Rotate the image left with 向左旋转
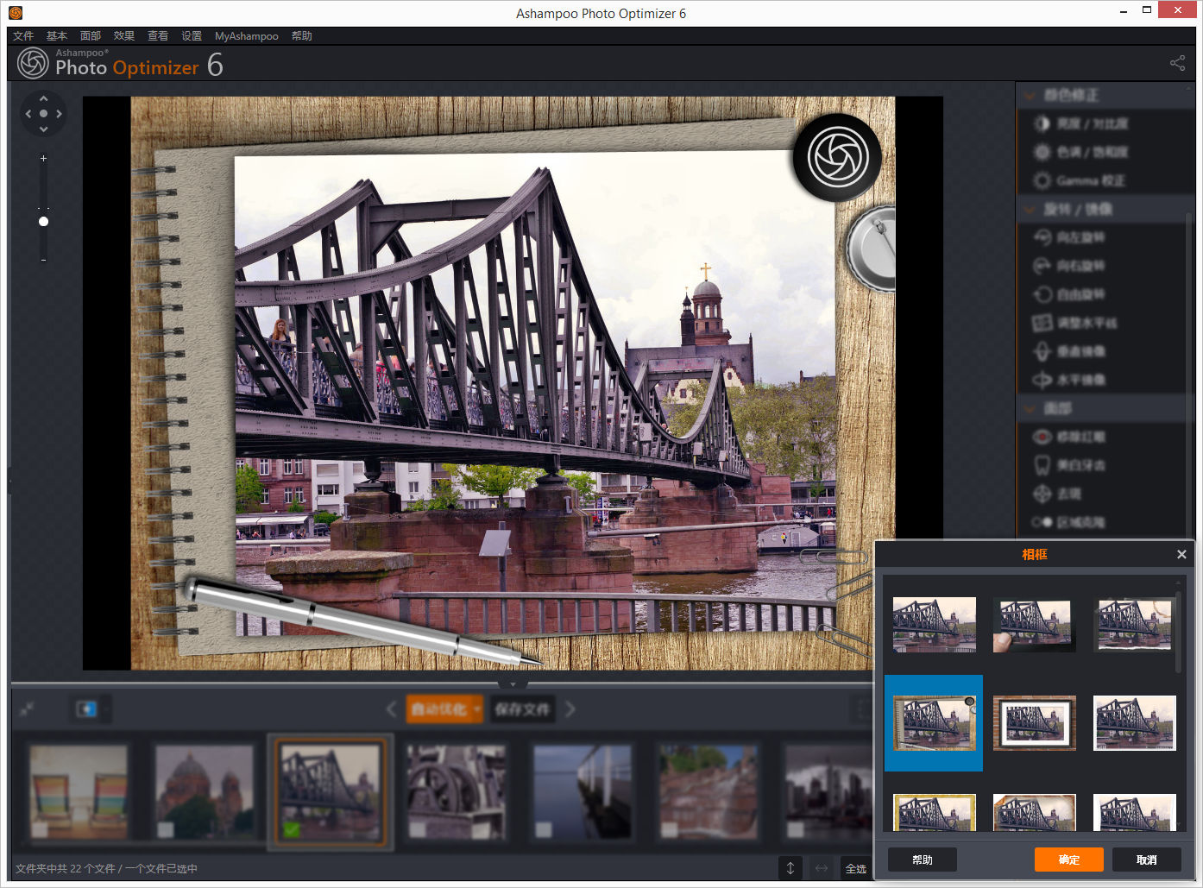The image size is (1203, 888). point(1068,237)
